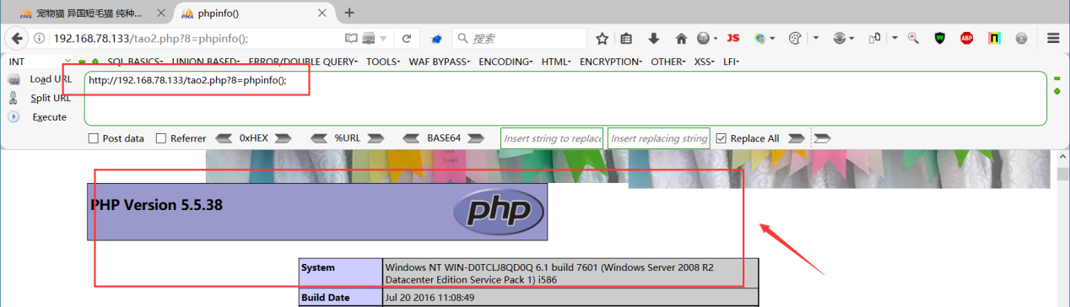Click the PHP logo link
The width and height of the screenshot is (1070, 307).
(498, 211)
